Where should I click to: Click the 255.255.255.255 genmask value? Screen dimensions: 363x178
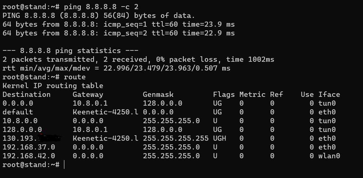(175, 138)
